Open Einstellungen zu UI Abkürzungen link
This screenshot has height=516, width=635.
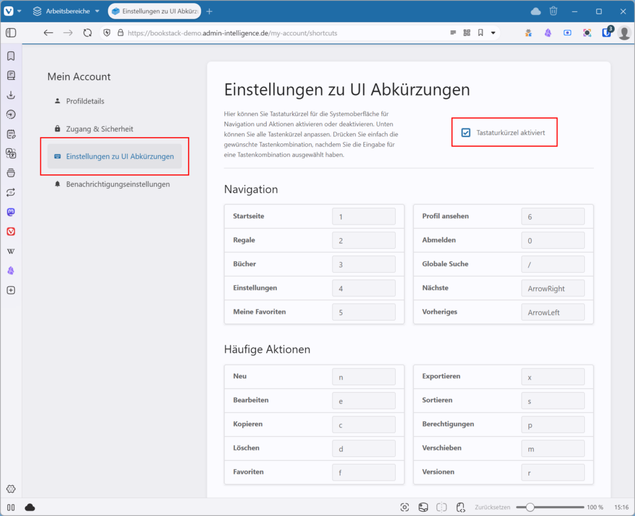coord(115,156)
